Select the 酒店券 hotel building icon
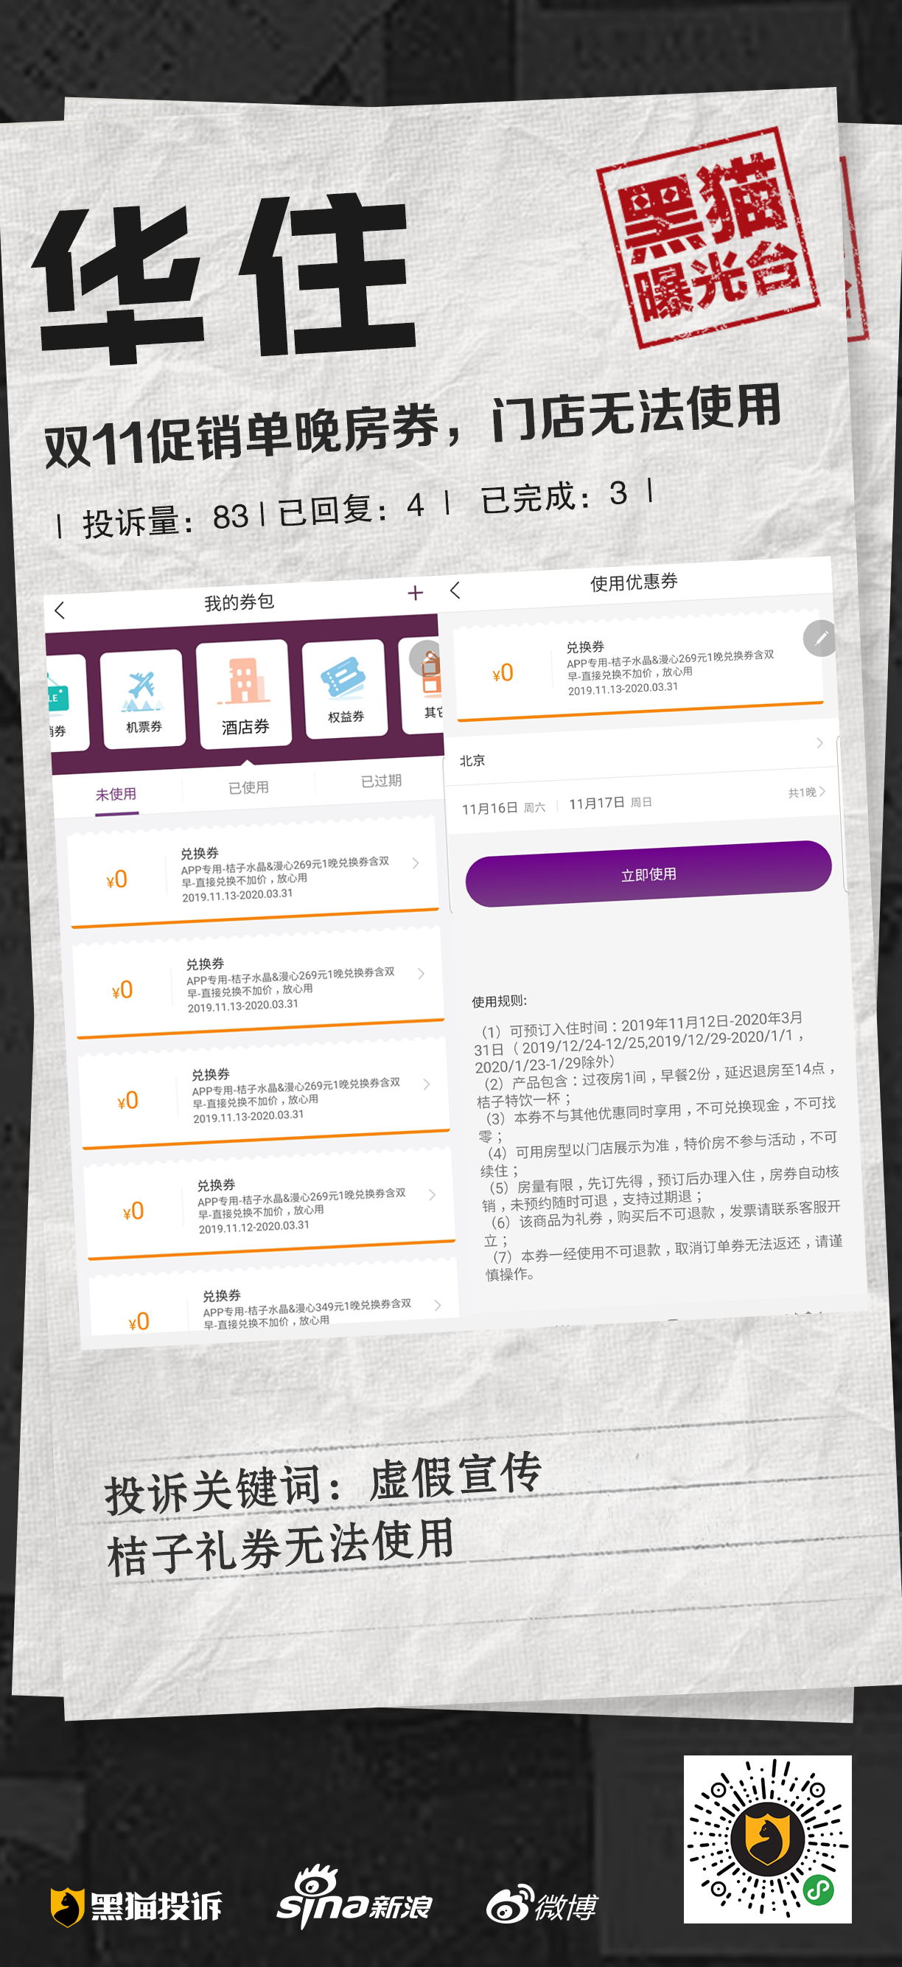 pos(243,682)
